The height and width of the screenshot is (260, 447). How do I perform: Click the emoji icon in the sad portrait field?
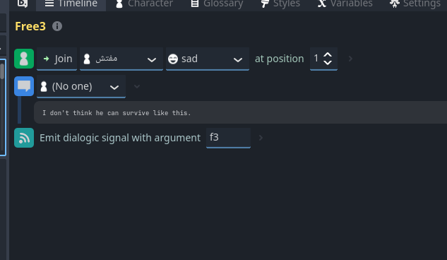173,59
